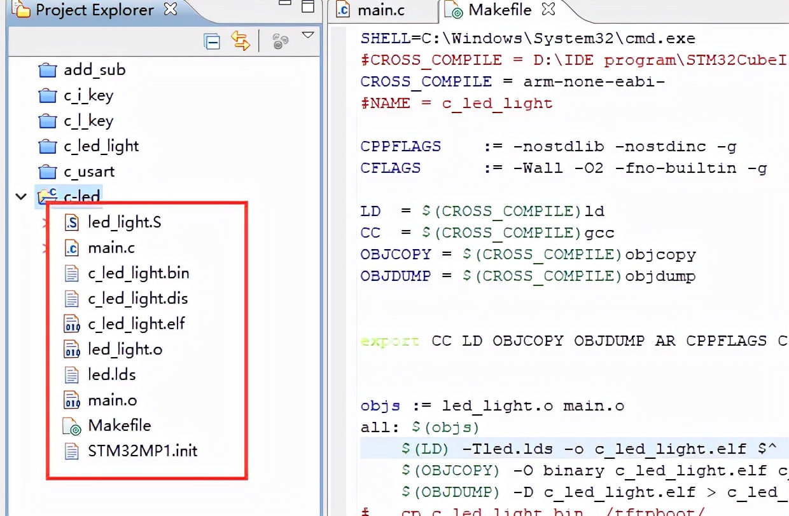The image size is (789, 516).
Task: Click the c_led_light.elf binary icon
Action: [71, 324]
